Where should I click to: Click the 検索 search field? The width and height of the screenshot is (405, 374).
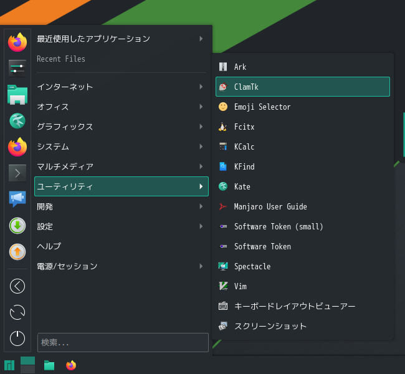(x=123, y=342)
